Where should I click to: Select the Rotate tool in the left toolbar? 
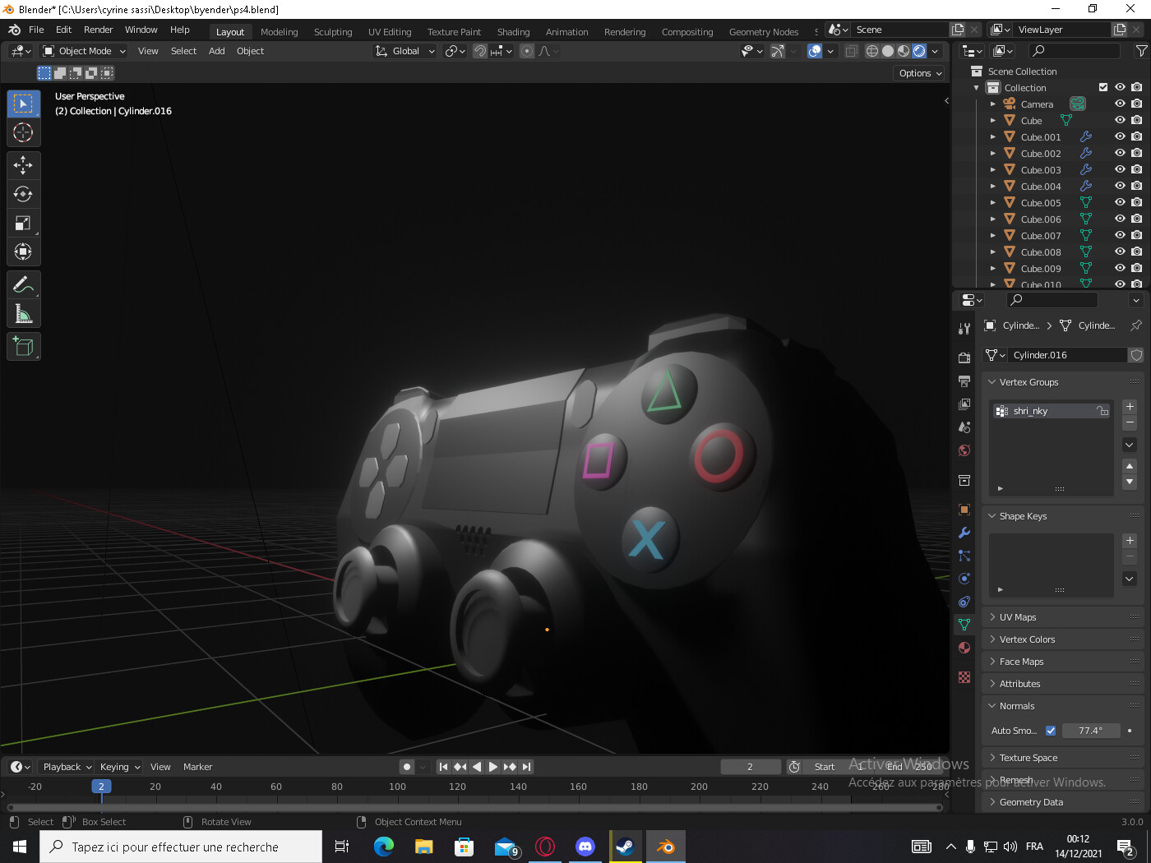click(23, 194)
